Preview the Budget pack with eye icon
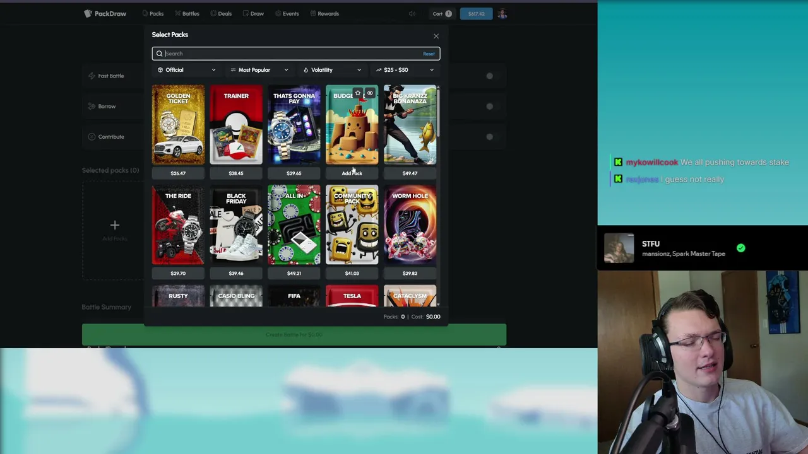 pyautogui.click(x=370, y=93)
